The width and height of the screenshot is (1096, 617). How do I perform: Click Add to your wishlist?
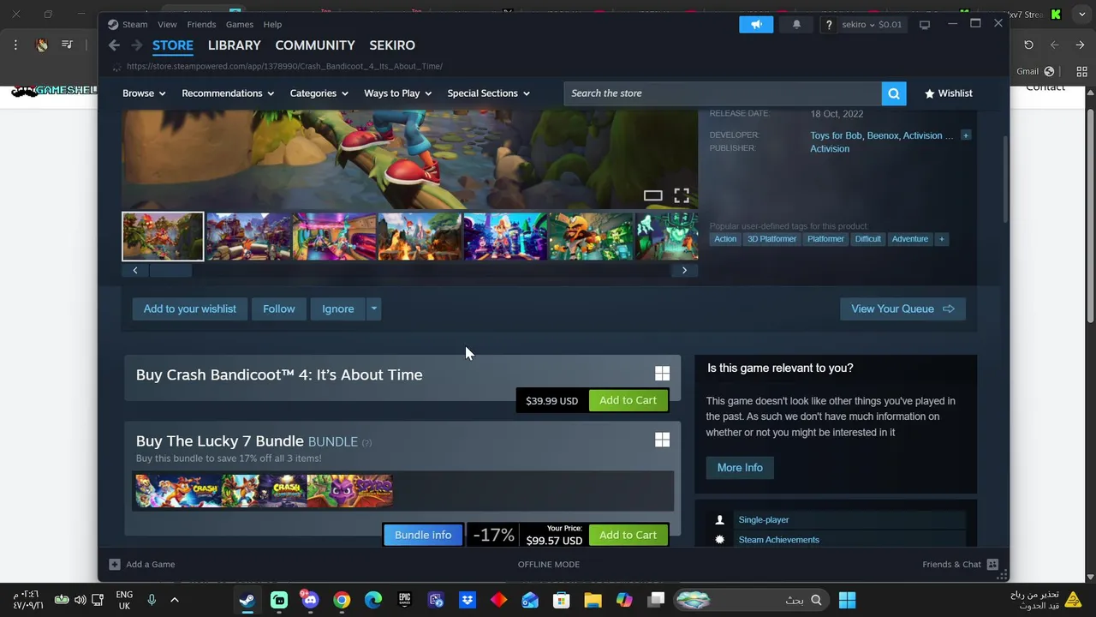tap(190, 308)
